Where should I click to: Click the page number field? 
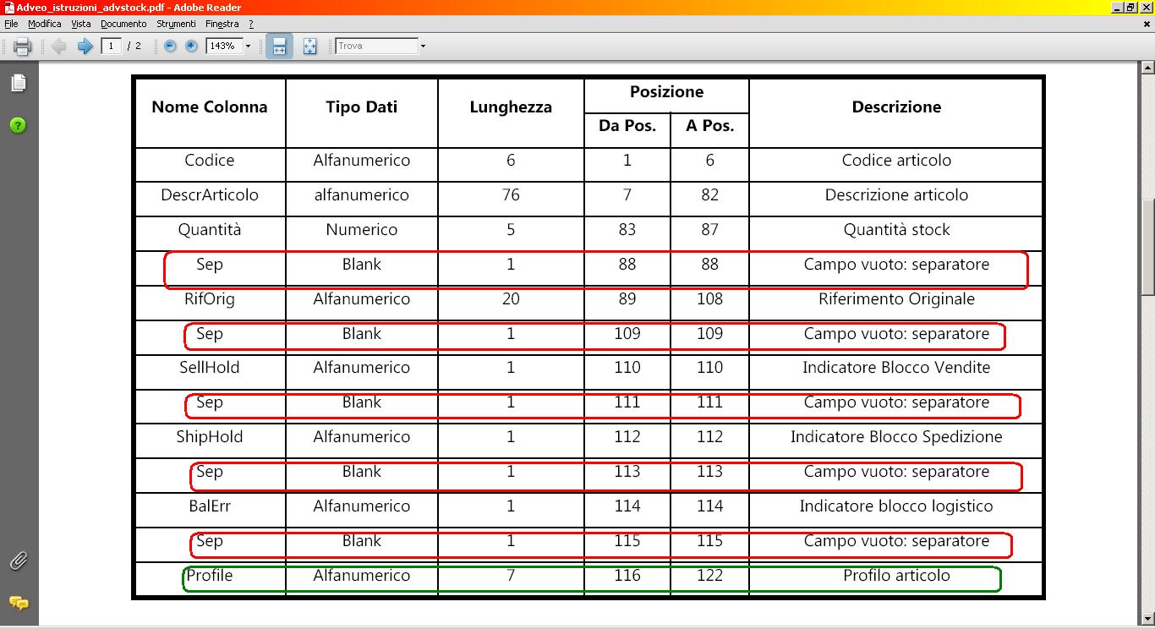click(111, 46)
